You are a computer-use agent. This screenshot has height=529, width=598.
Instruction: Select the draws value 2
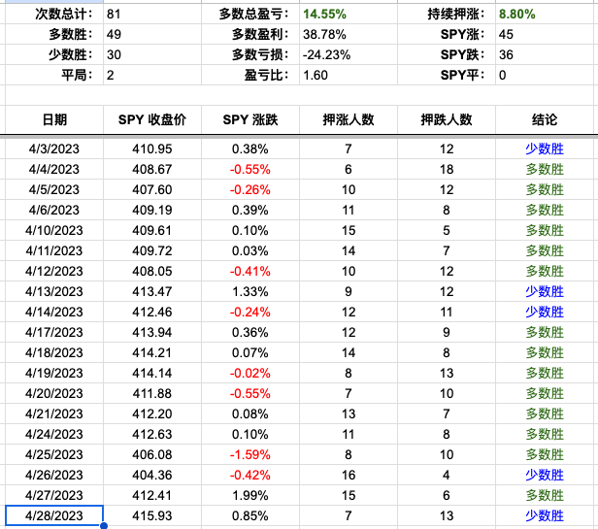(111, 75)
